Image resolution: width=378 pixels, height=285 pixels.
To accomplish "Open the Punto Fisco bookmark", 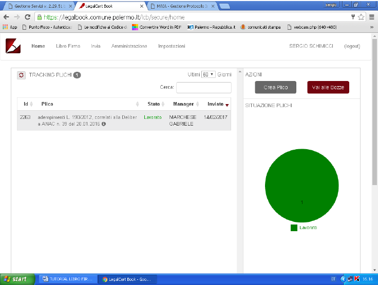I will tap(47, 27).
